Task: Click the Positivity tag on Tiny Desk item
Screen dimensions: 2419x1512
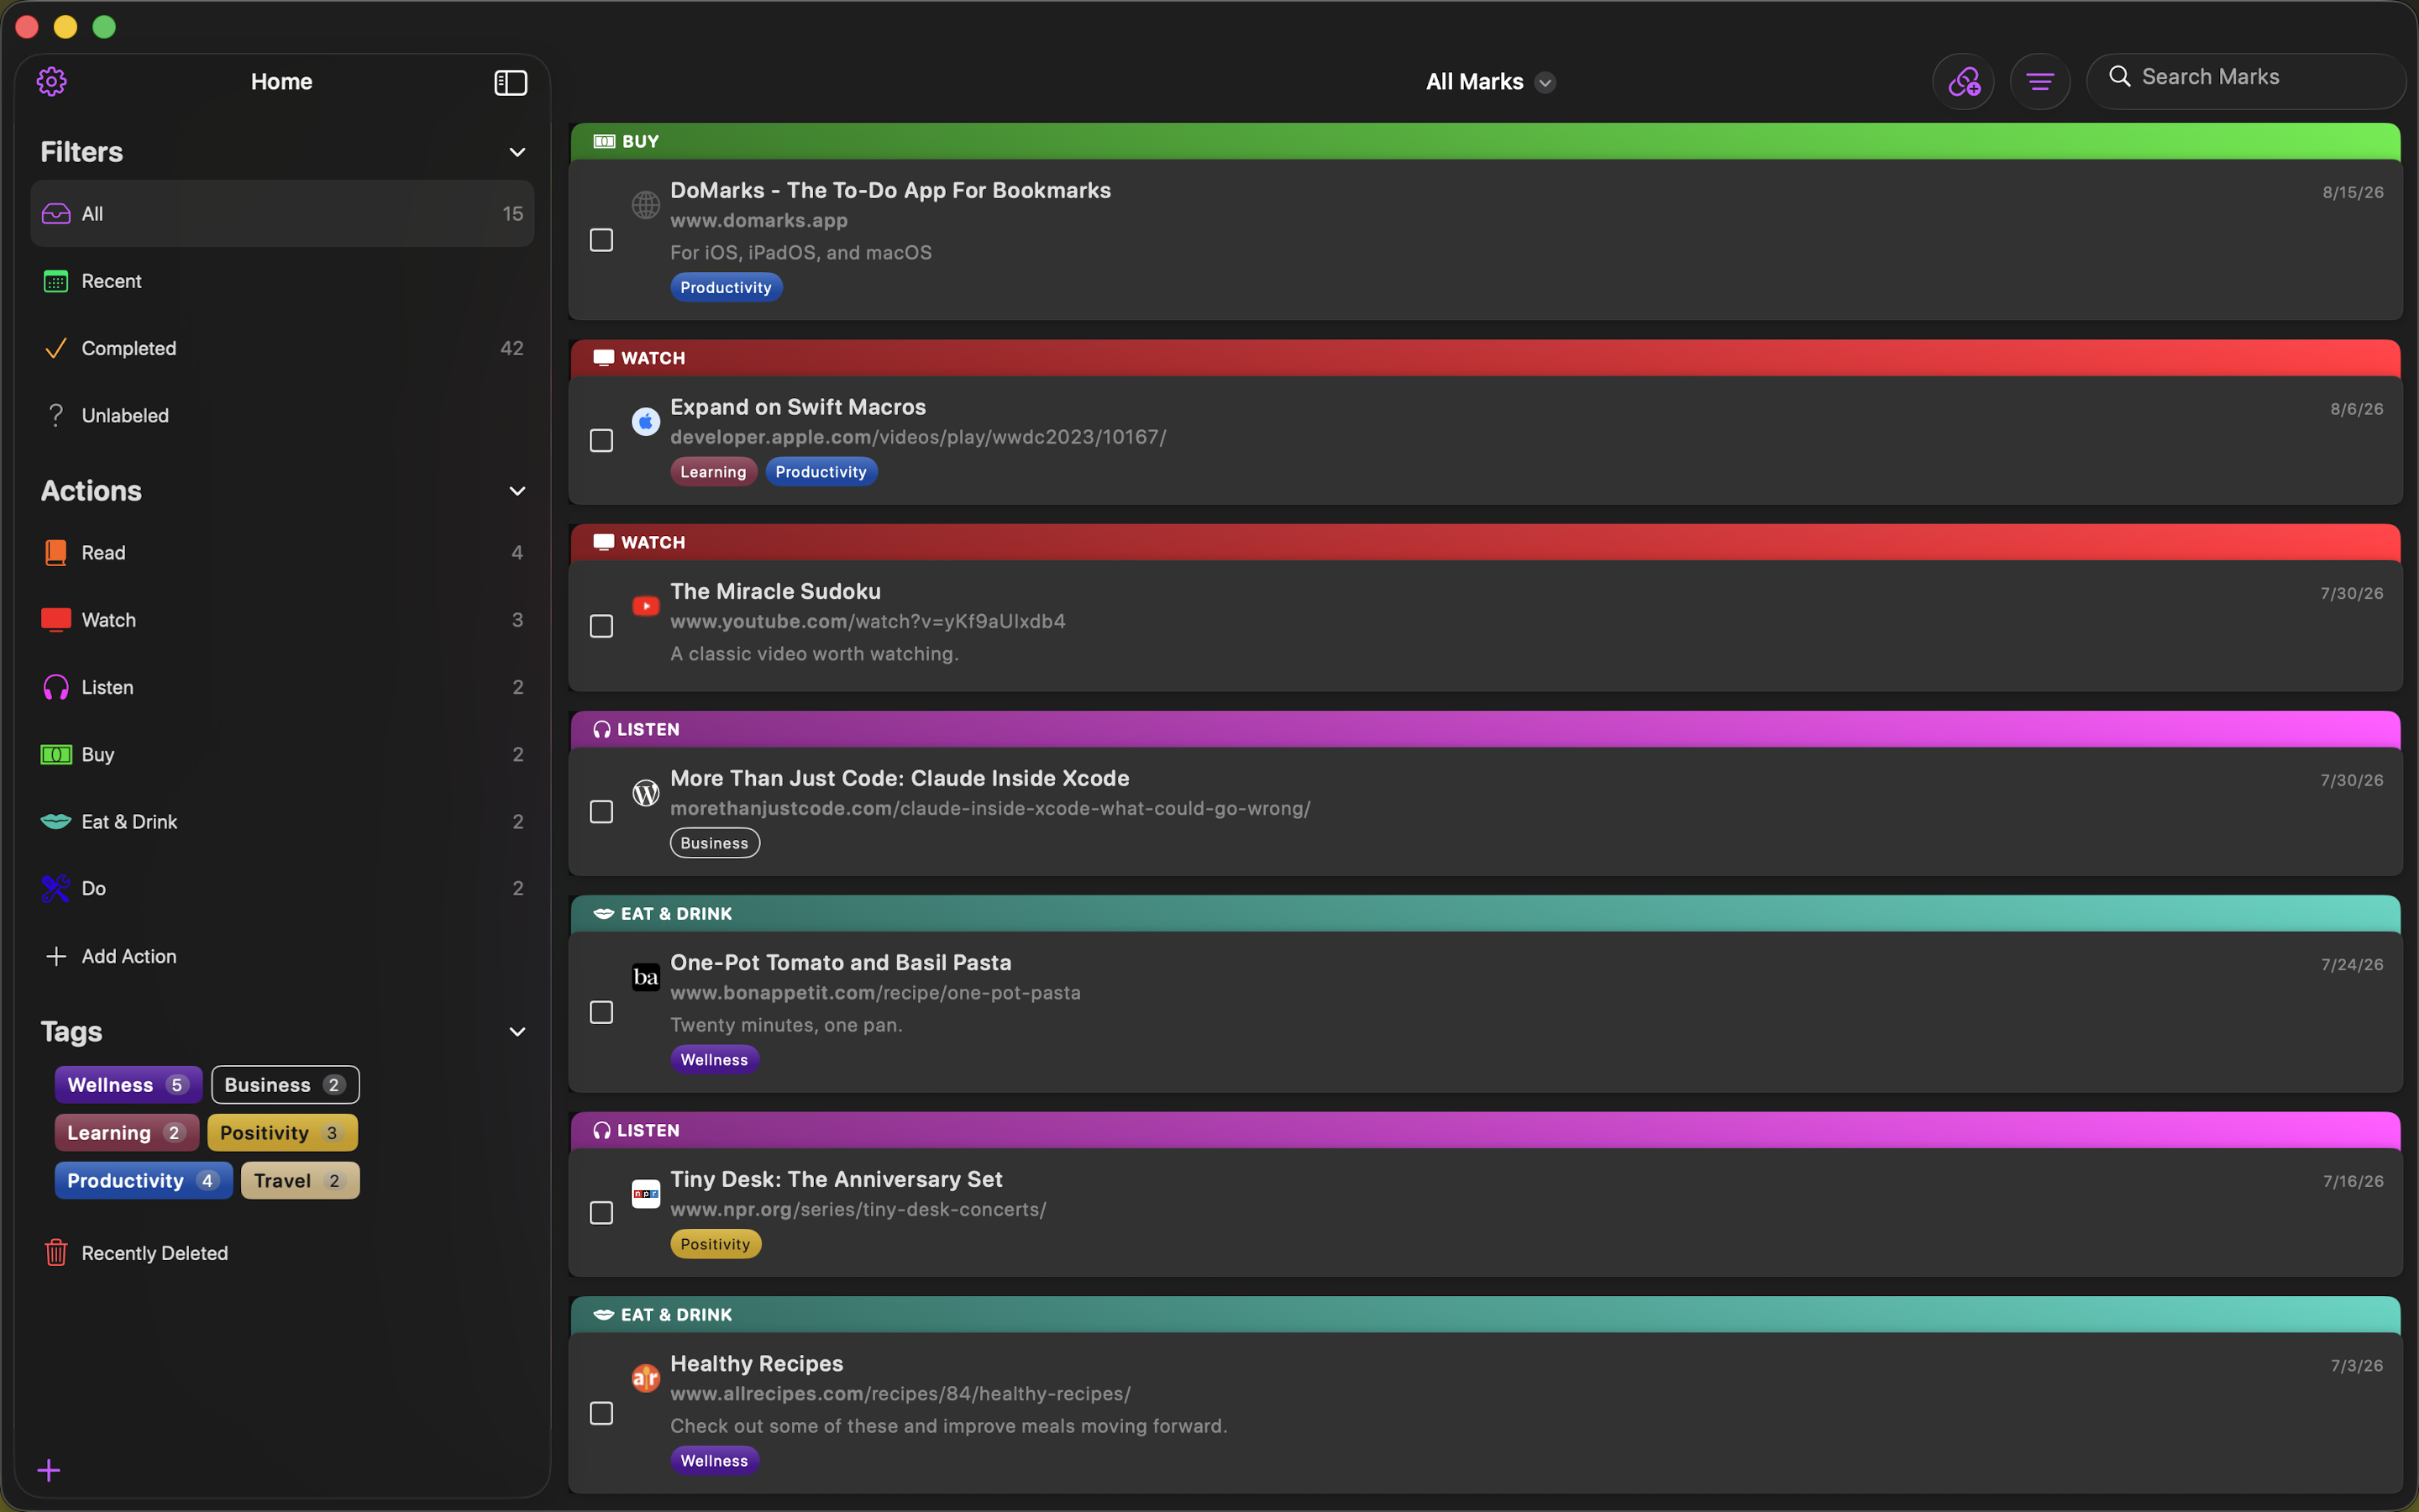Action: (x=716, y=1244)
